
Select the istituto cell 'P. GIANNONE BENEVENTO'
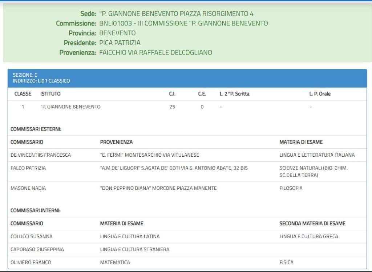70,107
